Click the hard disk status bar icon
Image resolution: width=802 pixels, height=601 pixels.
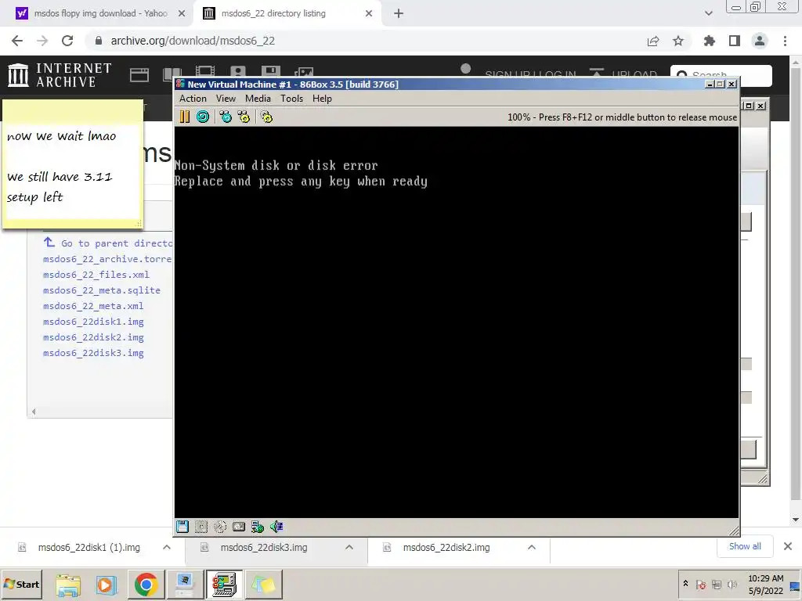tap(239, 527)
